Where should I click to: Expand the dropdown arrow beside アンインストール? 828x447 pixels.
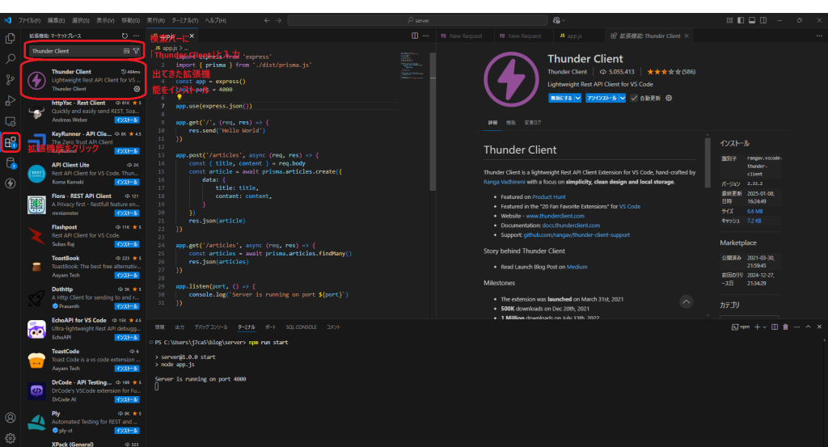coord(622,97)
